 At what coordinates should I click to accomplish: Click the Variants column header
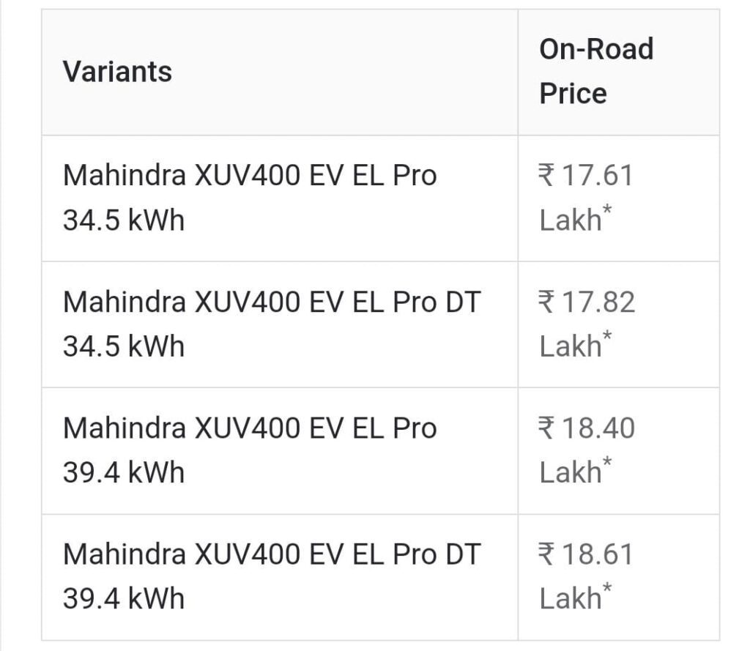(x=117, y=72)
